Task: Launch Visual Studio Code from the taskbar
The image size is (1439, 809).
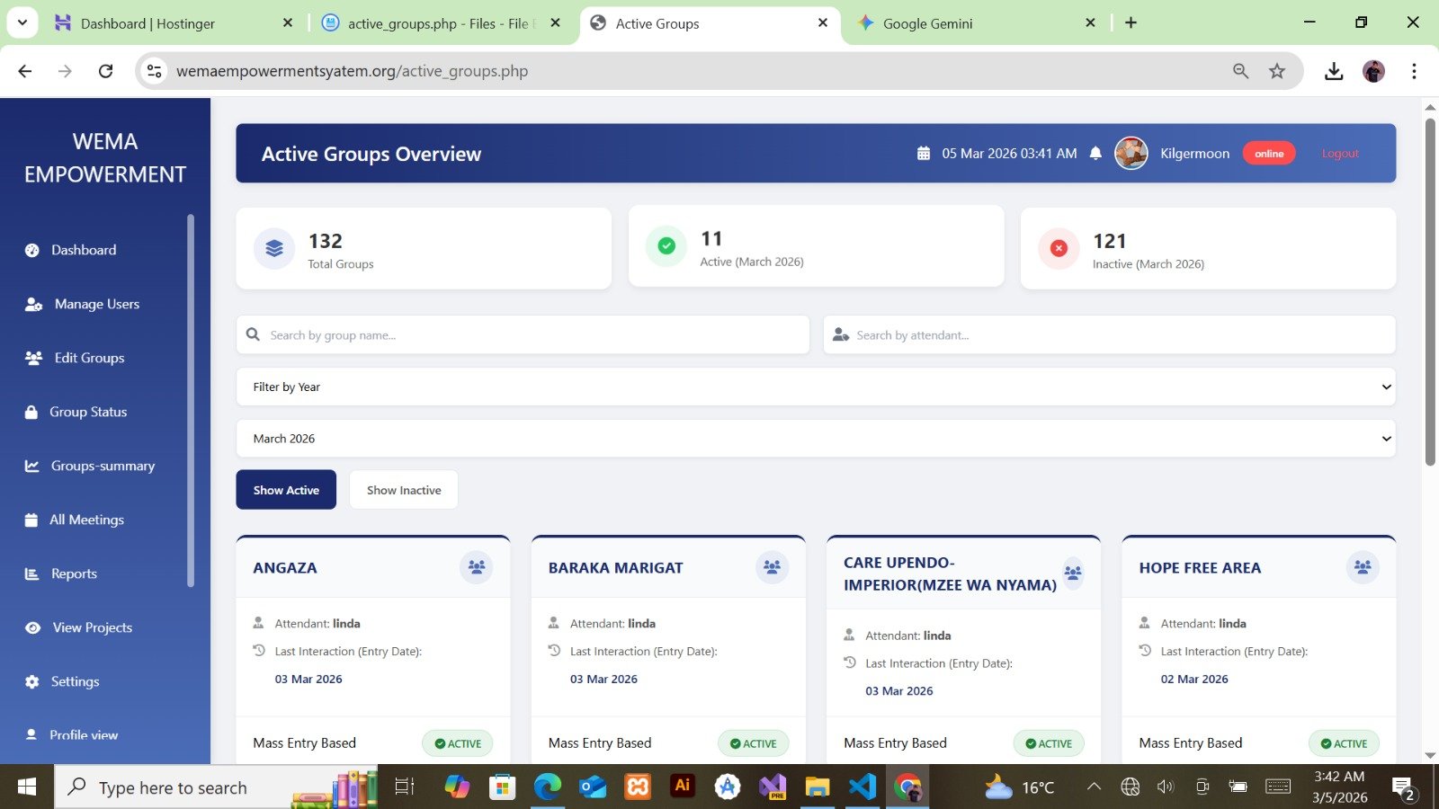Action: (x=862, y=787)
